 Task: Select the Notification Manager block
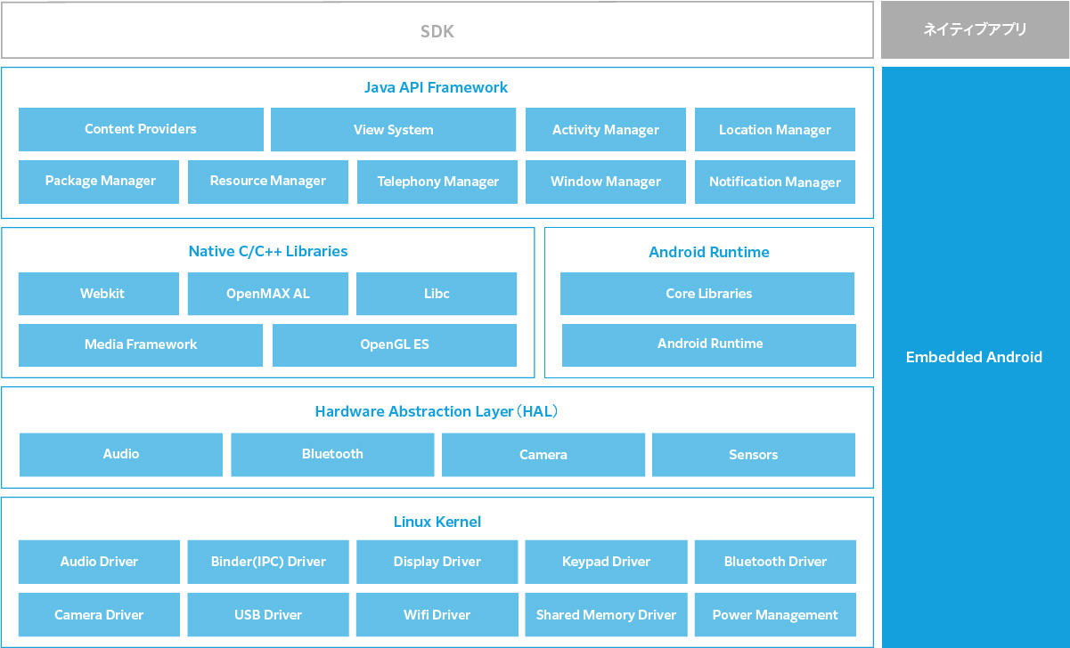(775, 182)
